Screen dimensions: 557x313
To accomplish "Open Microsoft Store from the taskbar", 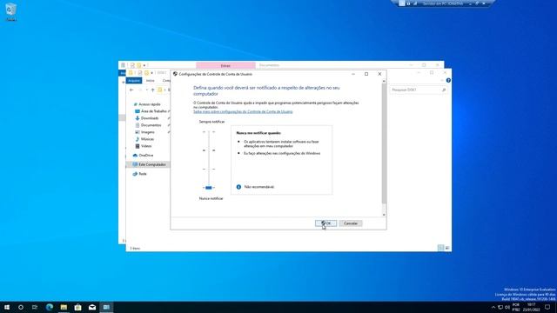I will pyautogui.click(x=77, y=307).
